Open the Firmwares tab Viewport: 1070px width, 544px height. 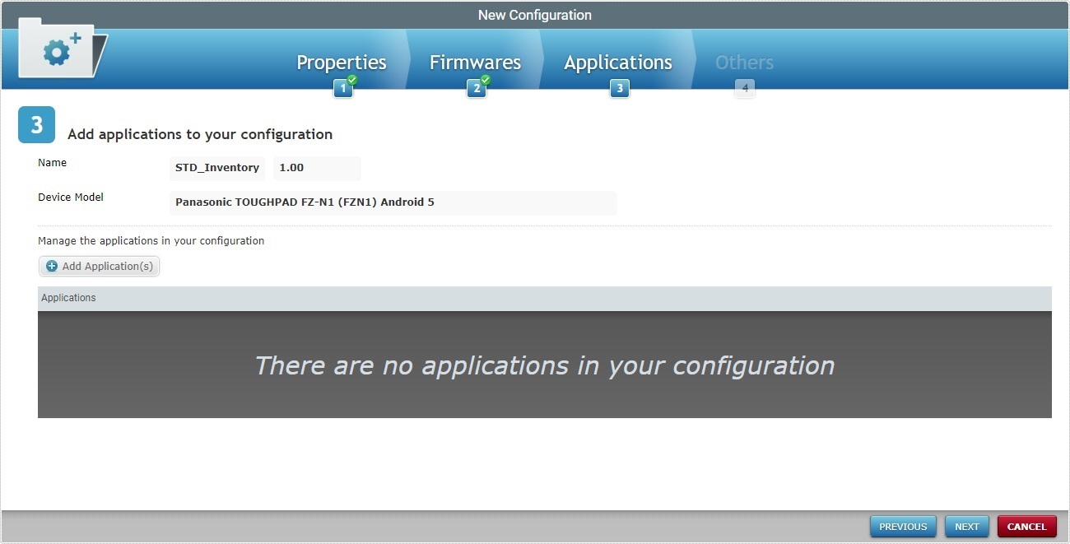pyautogui.click(x=475, y=62)
